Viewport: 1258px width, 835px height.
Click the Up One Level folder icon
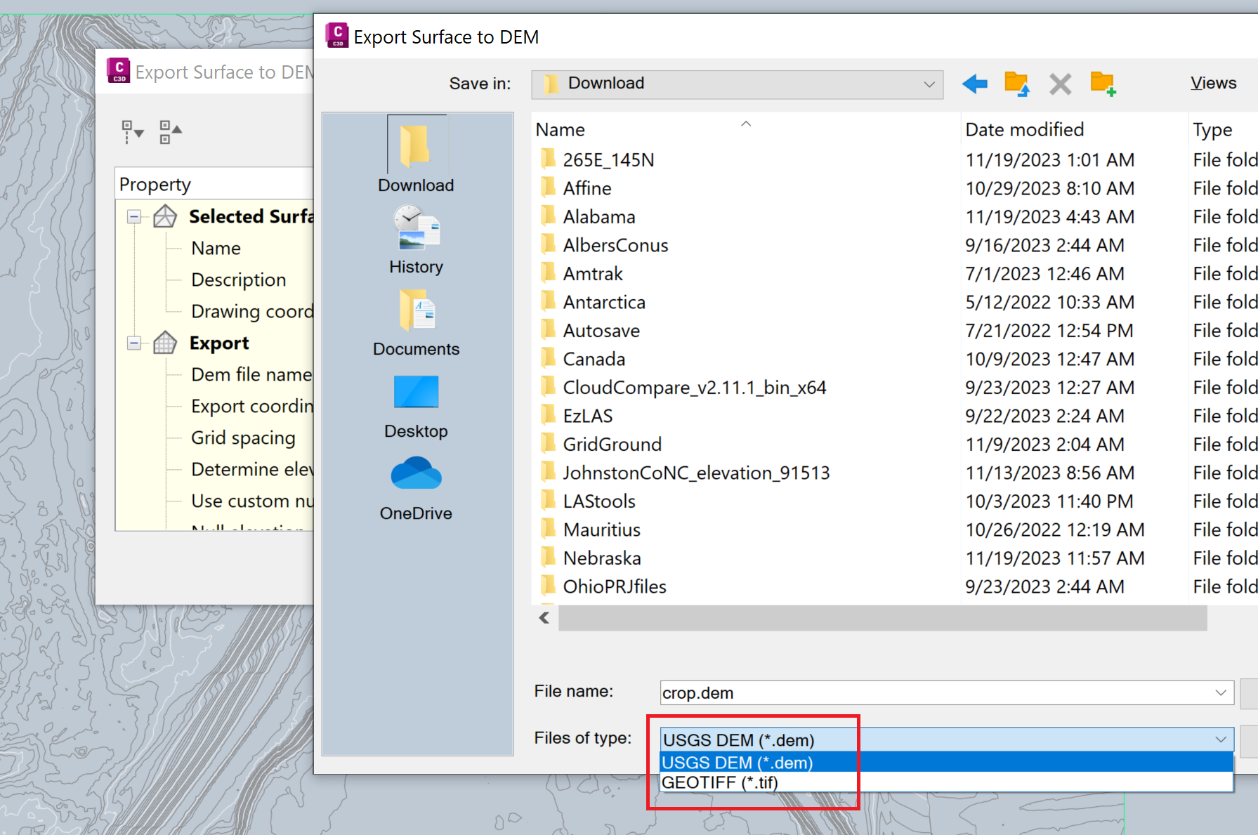pyautogui.click(x=1016, y=84)
